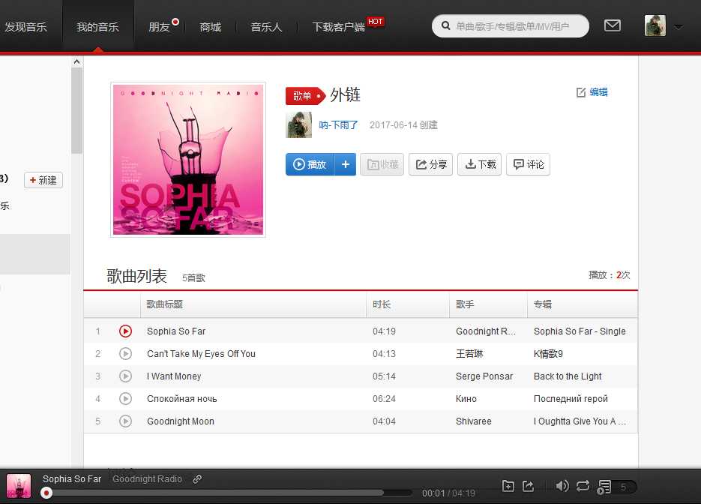Open album I Oughtta Give You A ...
The width and height of the screenshot is (701, 504).
[x=580, y=421]
